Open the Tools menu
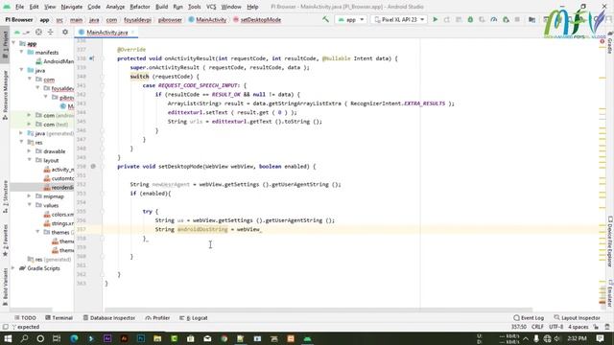Viewport: 614px width, 345px height. [x=194, y=7]
